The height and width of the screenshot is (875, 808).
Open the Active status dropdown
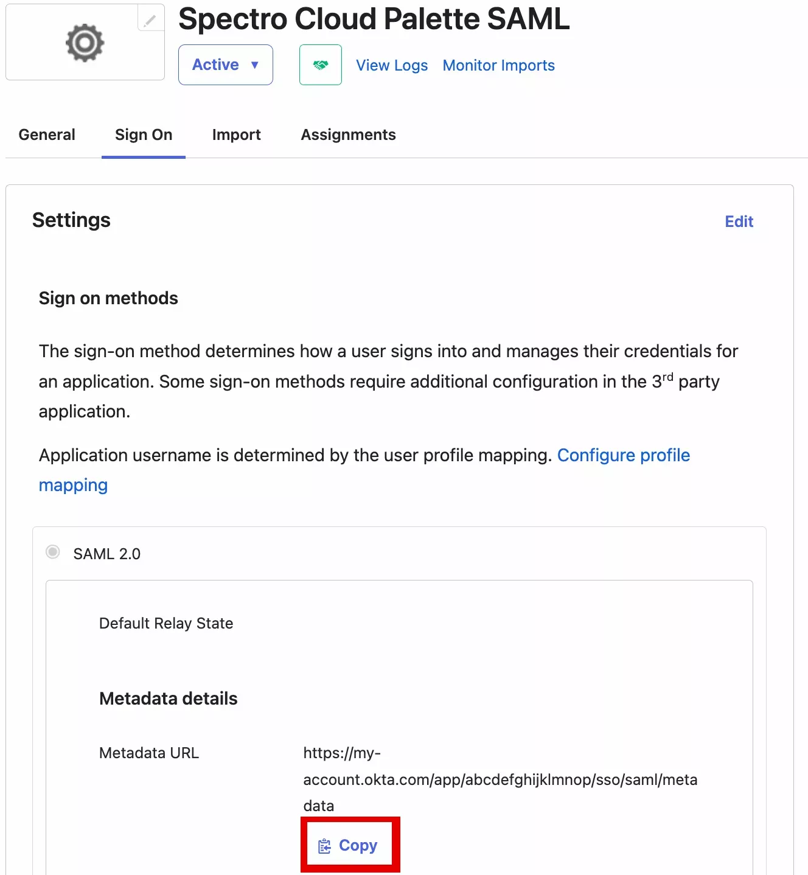[x=226, y=64]
